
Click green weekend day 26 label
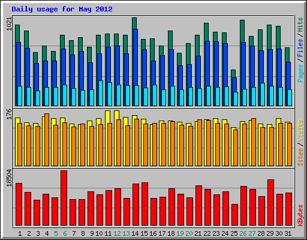point(243,233)
